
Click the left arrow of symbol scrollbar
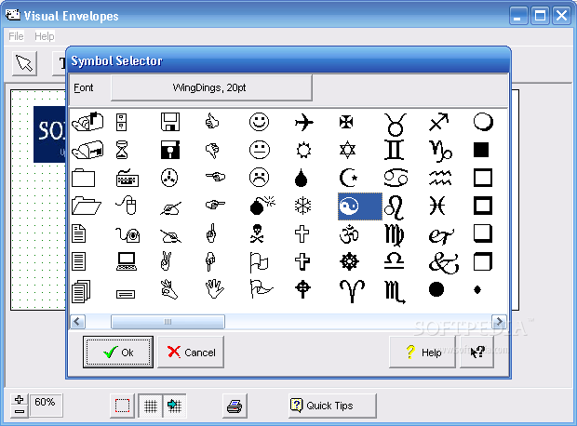(77, 322)
